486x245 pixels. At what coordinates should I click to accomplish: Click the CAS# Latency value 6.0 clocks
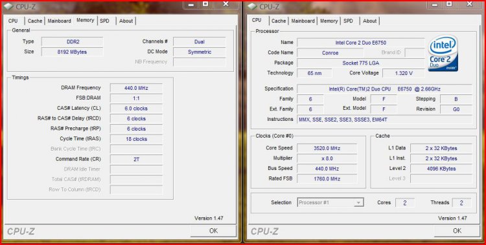coord(136,108)
